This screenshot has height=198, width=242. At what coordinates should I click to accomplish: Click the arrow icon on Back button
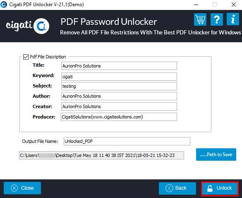(x=169, y=188)
